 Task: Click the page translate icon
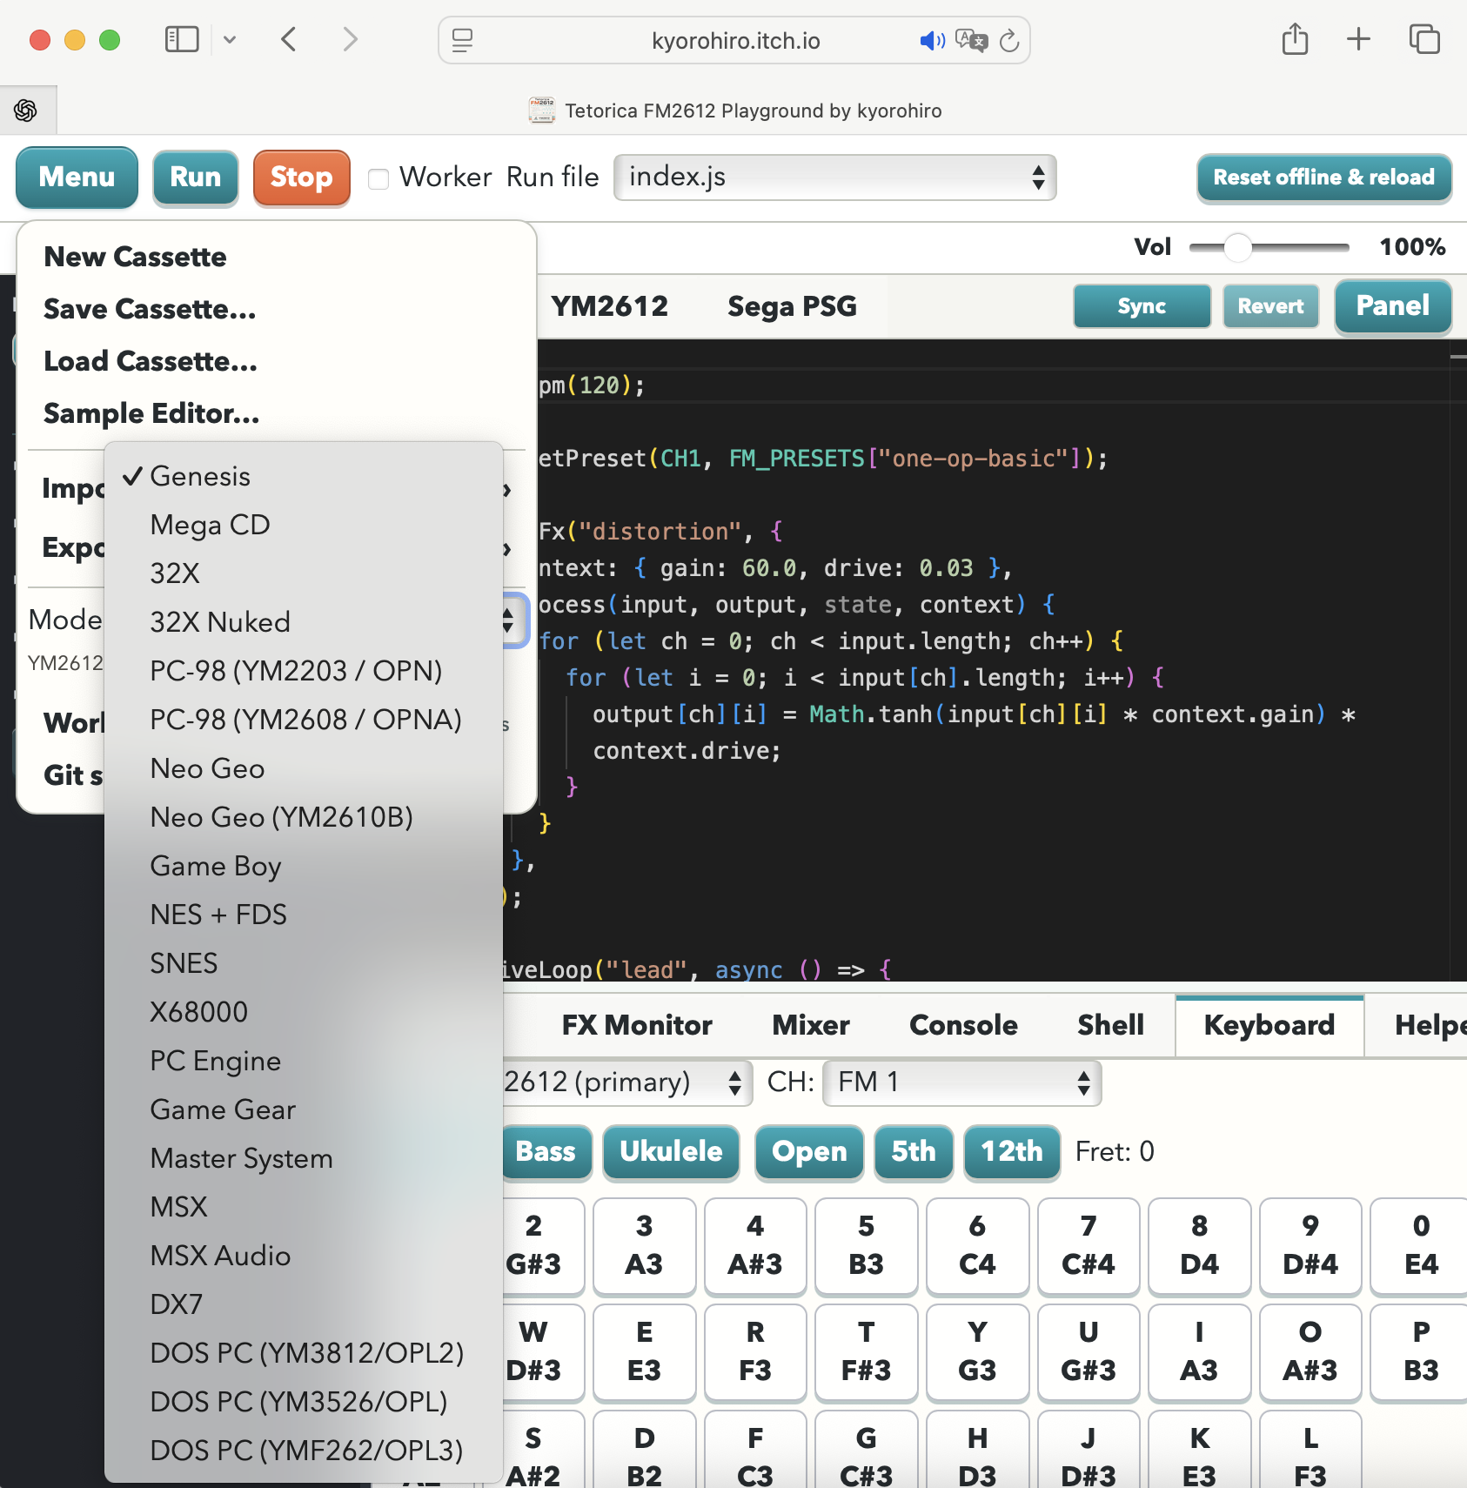pyautogui.click(x=971, y=40)
